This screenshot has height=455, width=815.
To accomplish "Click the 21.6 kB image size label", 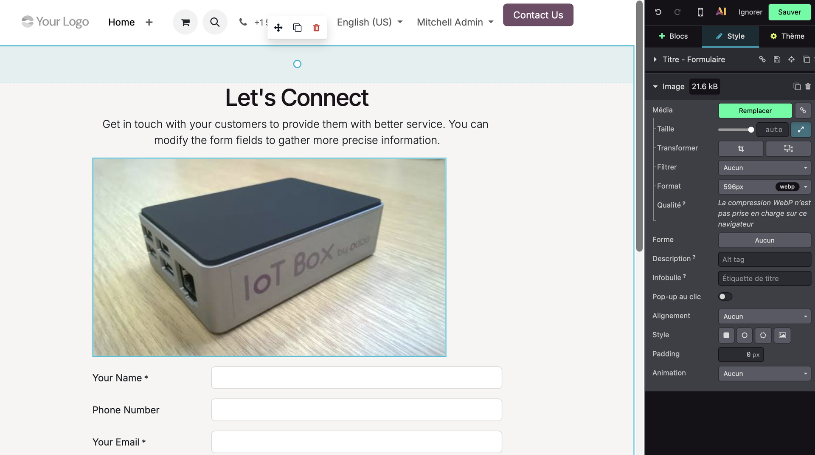I will [x=704, y=87].
